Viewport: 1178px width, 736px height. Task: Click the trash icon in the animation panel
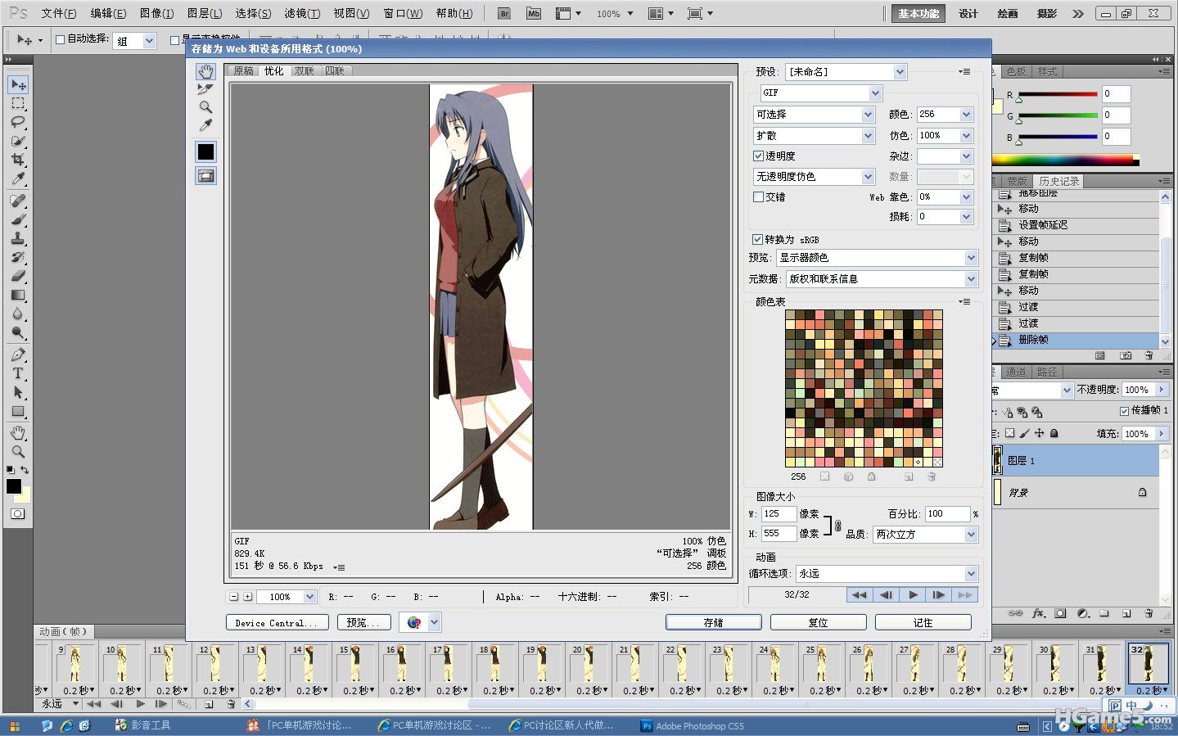[x=231, y=704]
